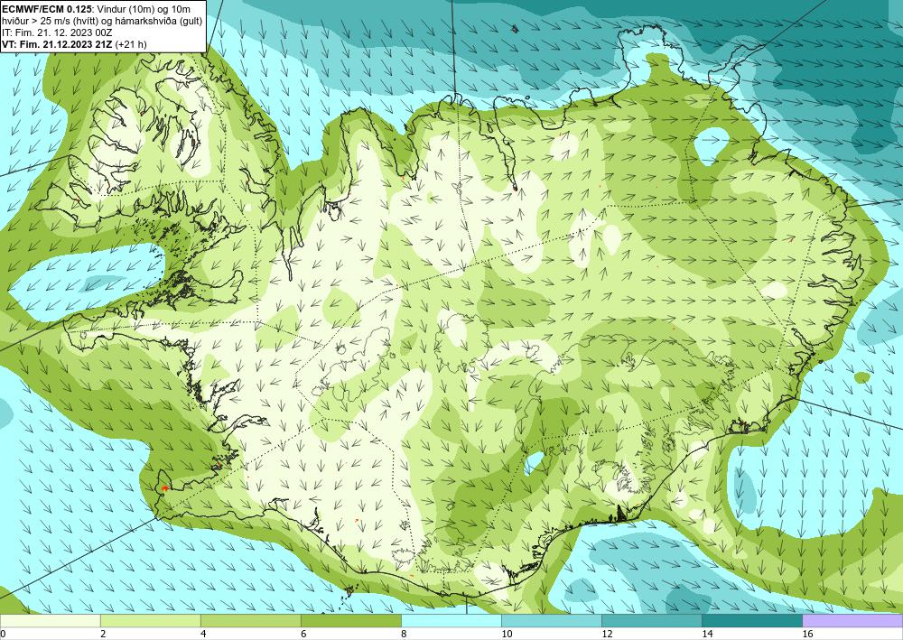Click the dark teal 14–16 m/s legend swatch

751,620
